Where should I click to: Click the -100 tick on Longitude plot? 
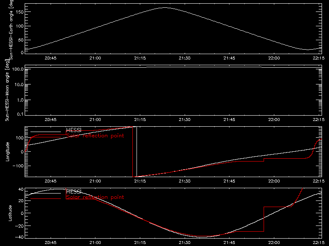point(18,166)
